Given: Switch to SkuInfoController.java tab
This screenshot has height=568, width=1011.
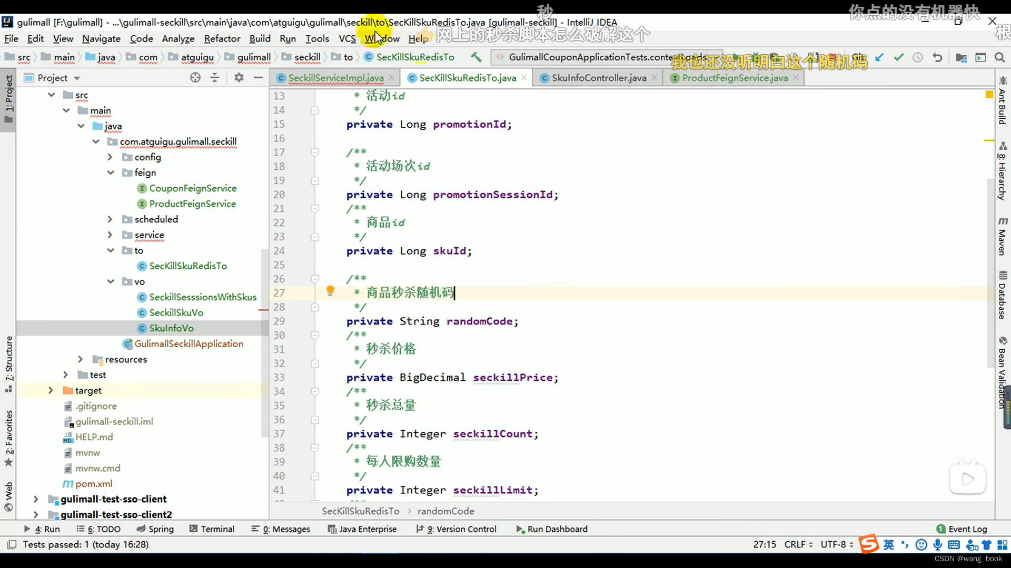Looking at the screenshot, I should (x=598, y=78).
